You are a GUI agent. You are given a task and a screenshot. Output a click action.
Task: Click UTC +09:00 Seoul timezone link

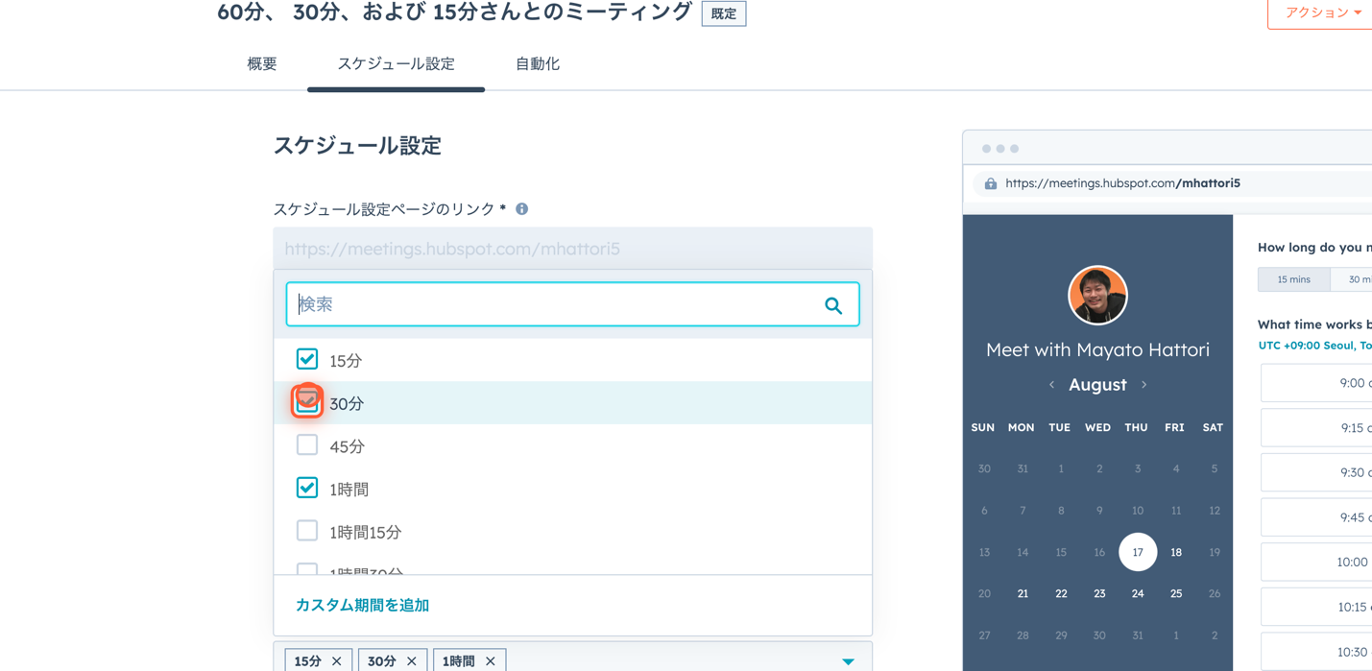click(1314, 346)
